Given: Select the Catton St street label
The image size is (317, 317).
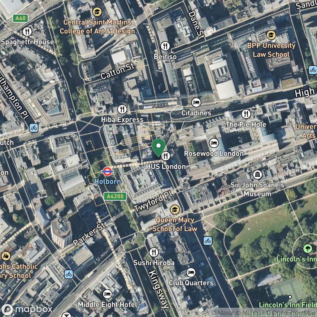Looking at the screenshot, I should point(117,71).
